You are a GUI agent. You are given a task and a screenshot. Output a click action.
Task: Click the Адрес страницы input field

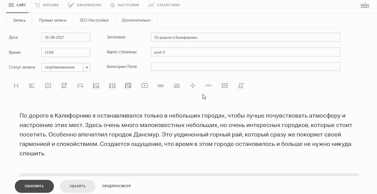point(245,52)
